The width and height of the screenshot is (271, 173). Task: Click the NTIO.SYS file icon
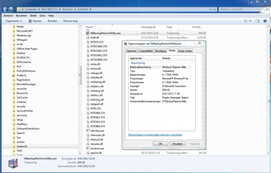(x=88, y=108)
